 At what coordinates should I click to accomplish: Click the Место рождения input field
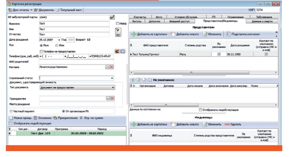[77, 104]
